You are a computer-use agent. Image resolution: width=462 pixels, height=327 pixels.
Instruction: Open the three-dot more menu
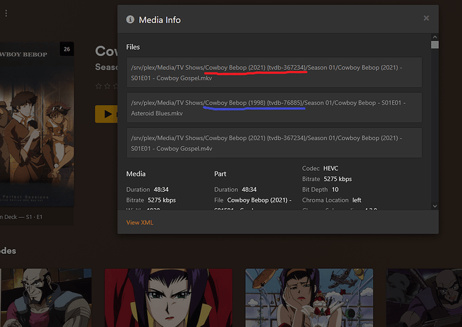tap(6, 13)
